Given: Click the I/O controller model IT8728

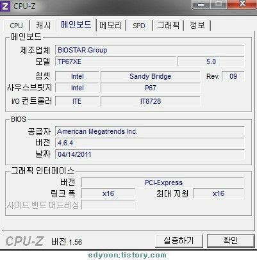Looking at the screenshot, I should coord(151,101).
